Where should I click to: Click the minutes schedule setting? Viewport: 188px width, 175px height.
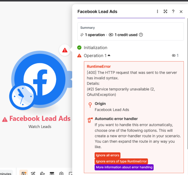[6, 173]
